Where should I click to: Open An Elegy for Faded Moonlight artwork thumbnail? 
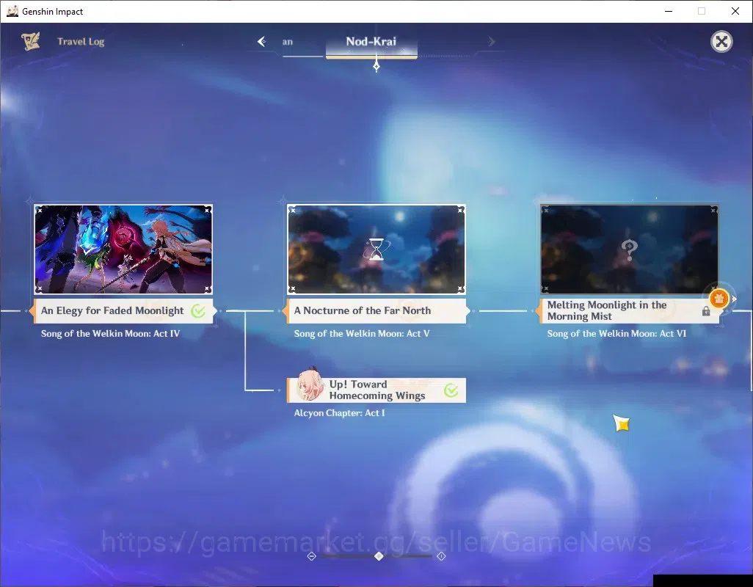coord(123,249)
